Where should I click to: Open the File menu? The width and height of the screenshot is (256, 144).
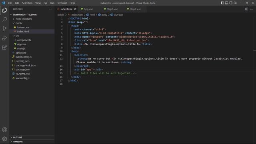click(10, 3)
